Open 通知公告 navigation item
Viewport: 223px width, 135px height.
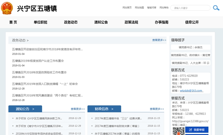pyautogui.click(x=101, y=22)
